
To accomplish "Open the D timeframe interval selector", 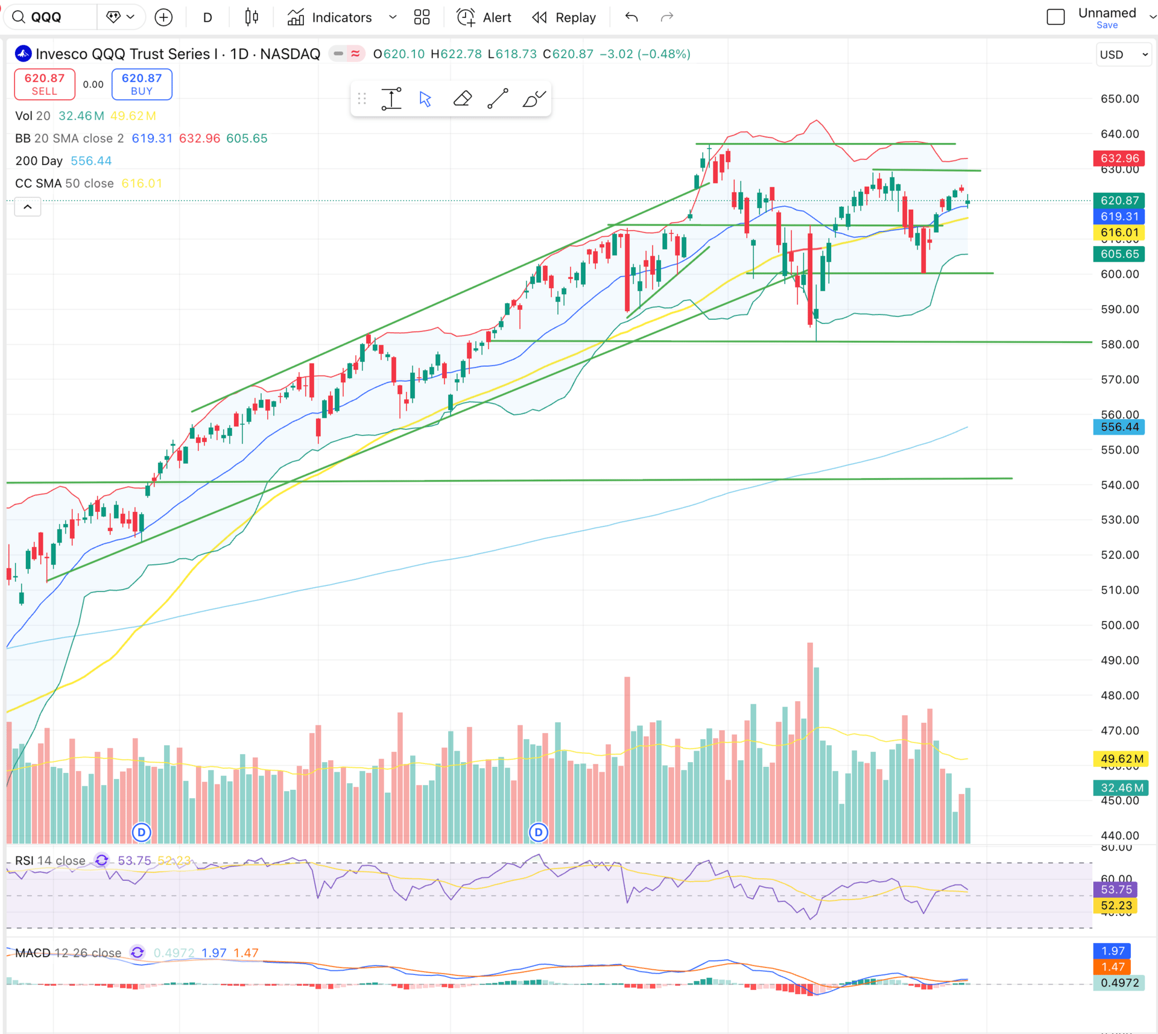I will point(207,17).
